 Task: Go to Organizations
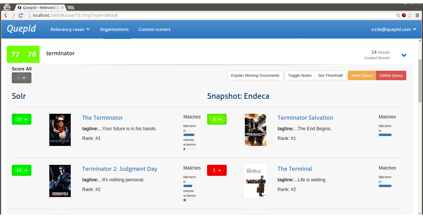pyautogui.click(x=114, y=29)
